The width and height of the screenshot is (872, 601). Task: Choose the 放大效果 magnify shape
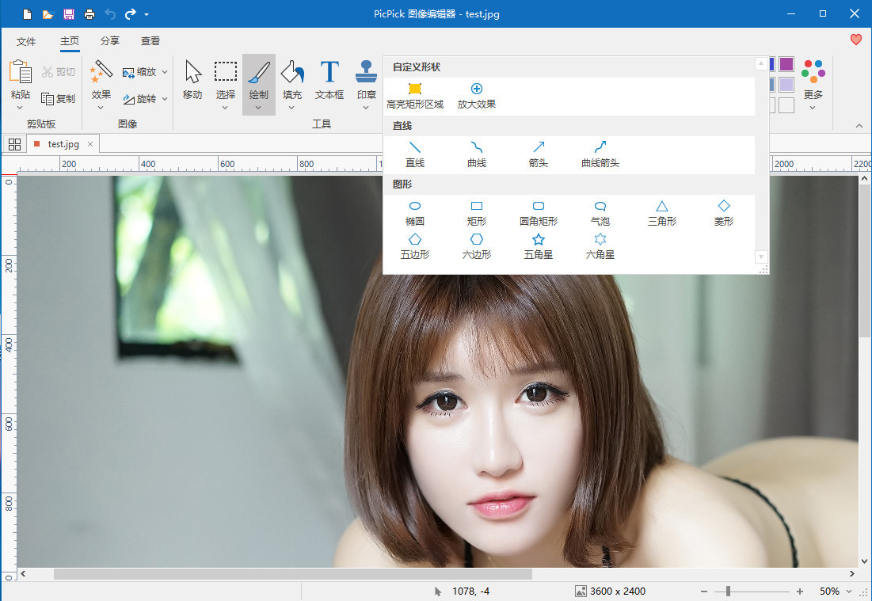click(476, 93)
